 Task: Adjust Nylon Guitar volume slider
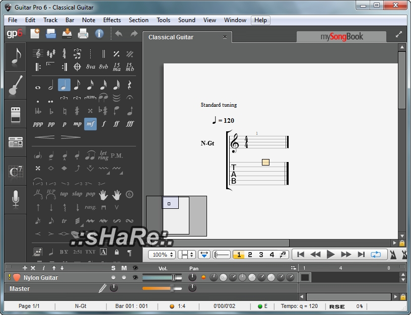tap(162, 278)
